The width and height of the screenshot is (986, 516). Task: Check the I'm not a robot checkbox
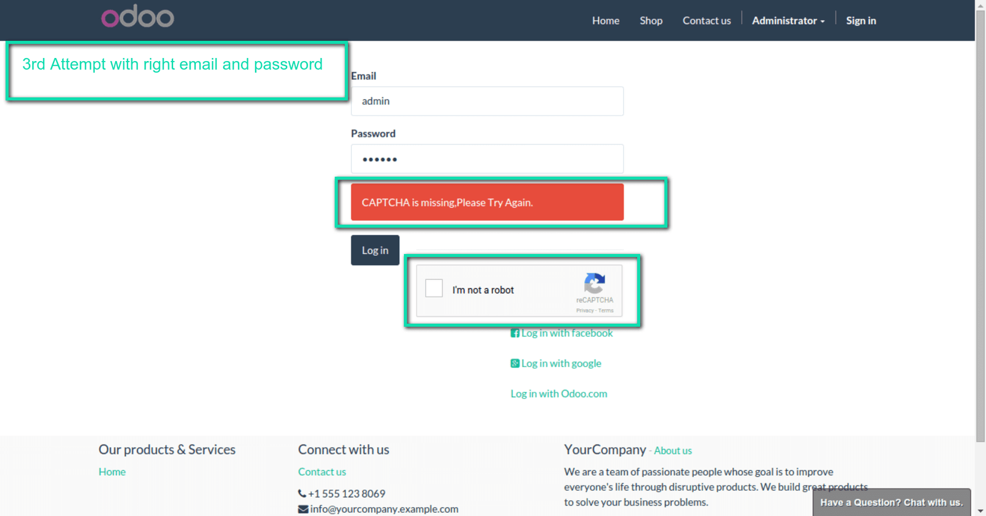tap(434, 288)
